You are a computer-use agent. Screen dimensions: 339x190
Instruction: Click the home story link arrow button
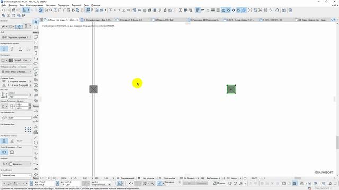30,85
